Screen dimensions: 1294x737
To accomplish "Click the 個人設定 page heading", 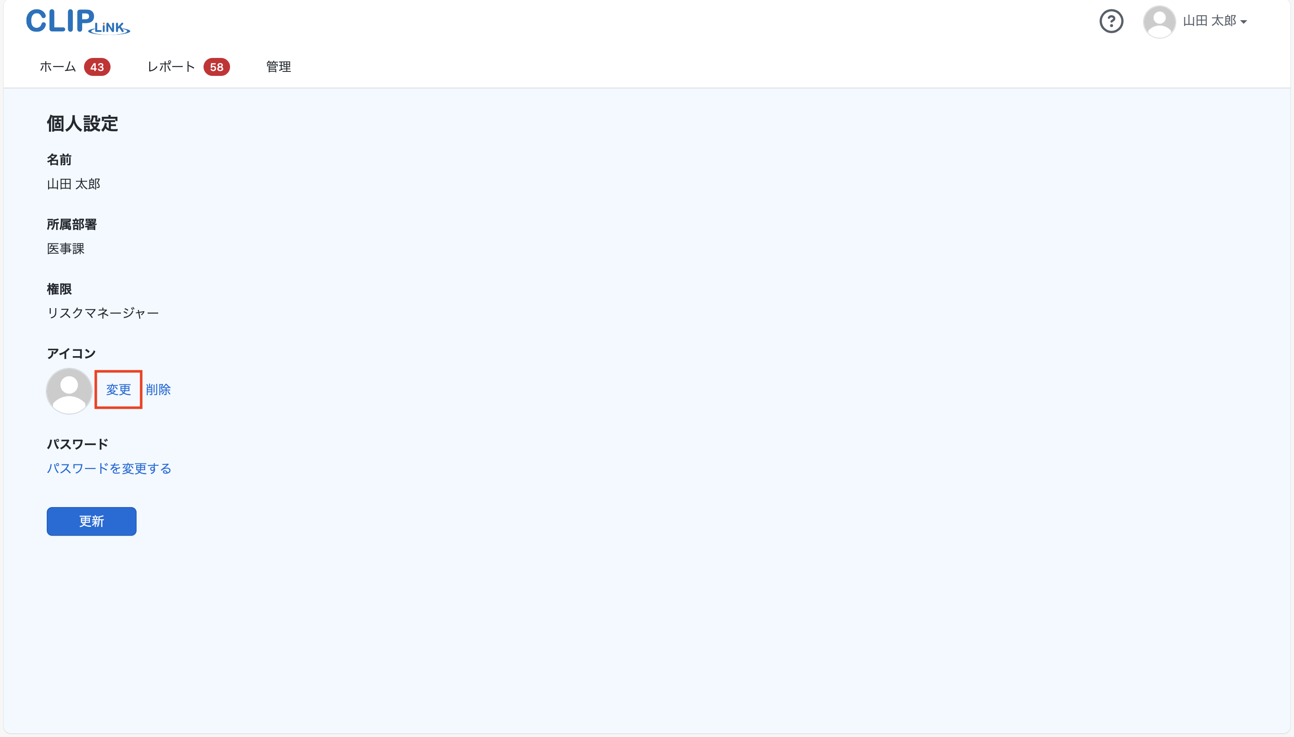I will (x=82, y=124).
